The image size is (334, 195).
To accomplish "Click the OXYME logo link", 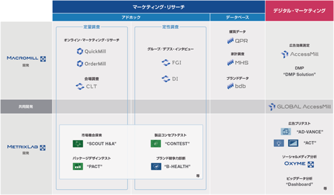I will click(299, 164).
